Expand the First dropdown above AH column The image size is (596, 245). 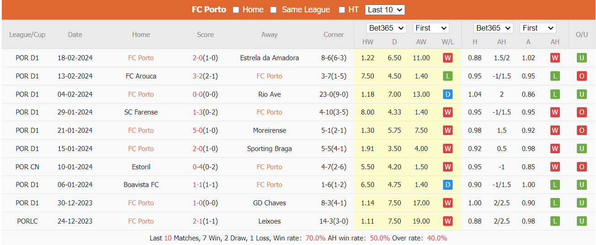[538, 28]
